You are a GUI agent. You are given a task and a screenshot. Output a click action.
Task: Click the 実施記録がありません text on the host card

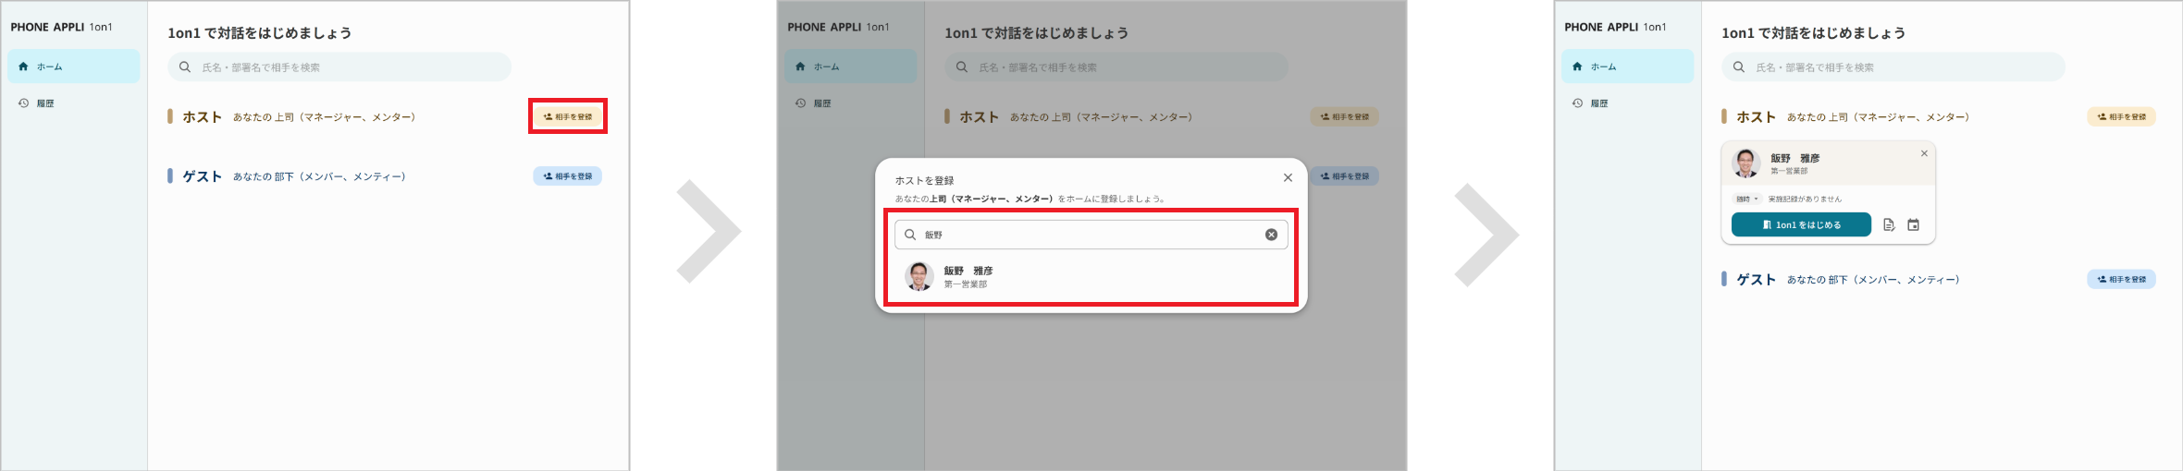(1805, 199)
